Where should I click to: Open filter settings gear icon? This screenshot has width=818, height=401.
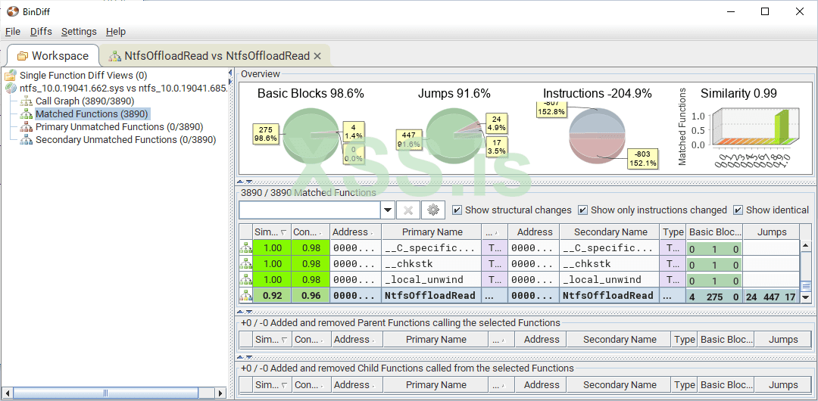pyautogui.click(x=433, y=210)
